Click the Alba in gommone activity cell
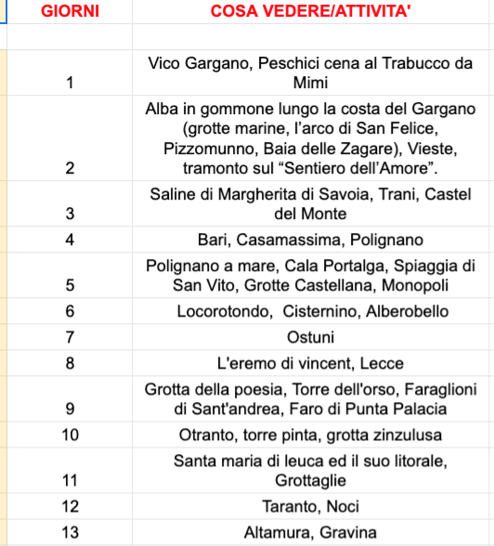The height and width of the screenshot is (546, 494). pos(310,137)
